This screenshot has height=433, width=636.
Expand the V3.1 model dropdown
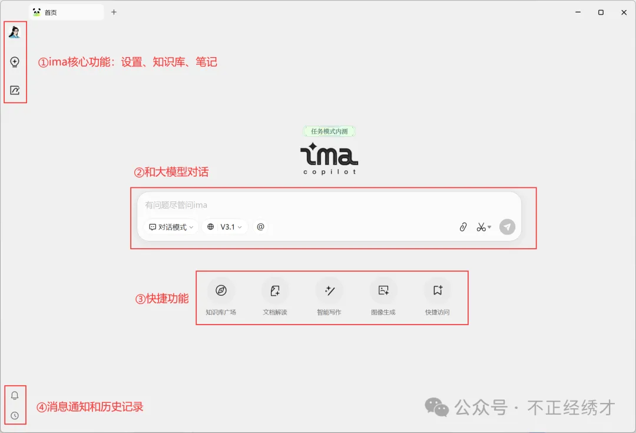click(x=224, y=227)
